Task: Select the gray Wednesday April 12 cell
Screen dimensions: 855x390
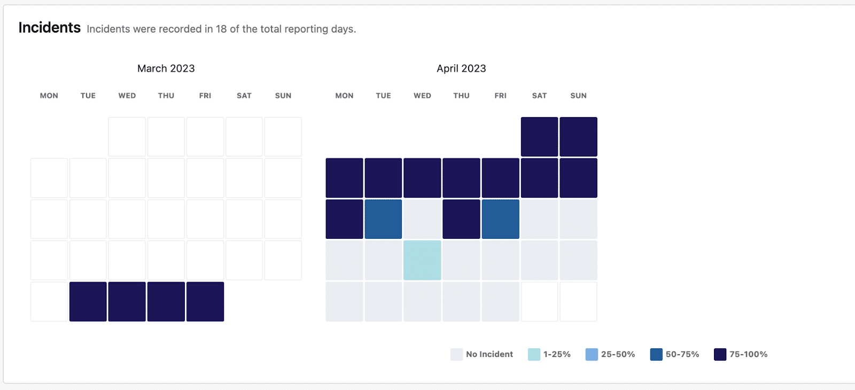Action: pyautogui.click(x=422, y=219)
